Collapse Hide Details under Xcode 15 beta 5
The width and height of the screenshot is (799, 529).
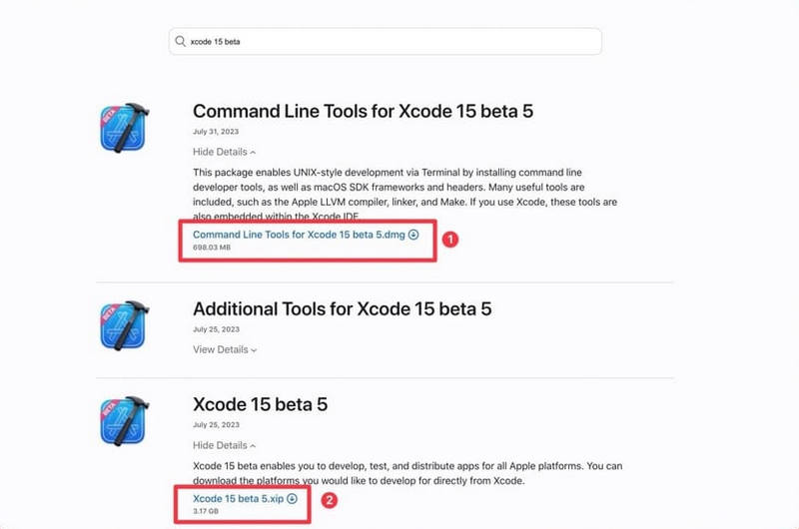(224, 445)
